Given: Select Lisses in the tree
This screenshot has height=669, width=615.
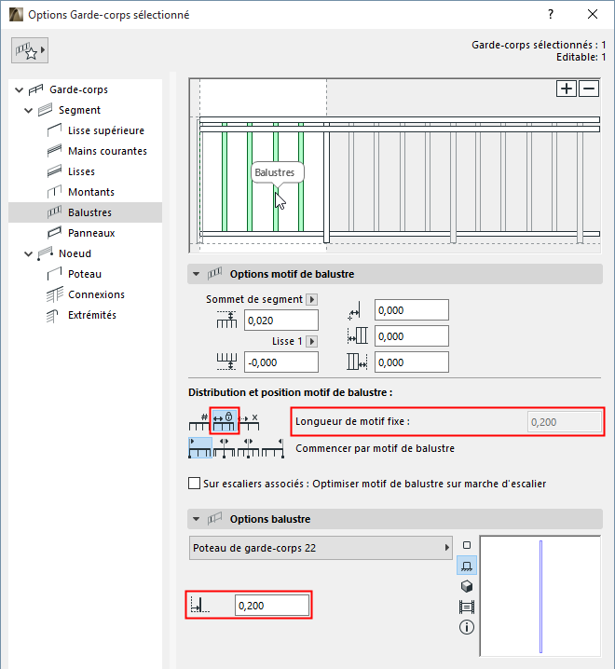Looking at the screenshot, I should coord(81,171).
